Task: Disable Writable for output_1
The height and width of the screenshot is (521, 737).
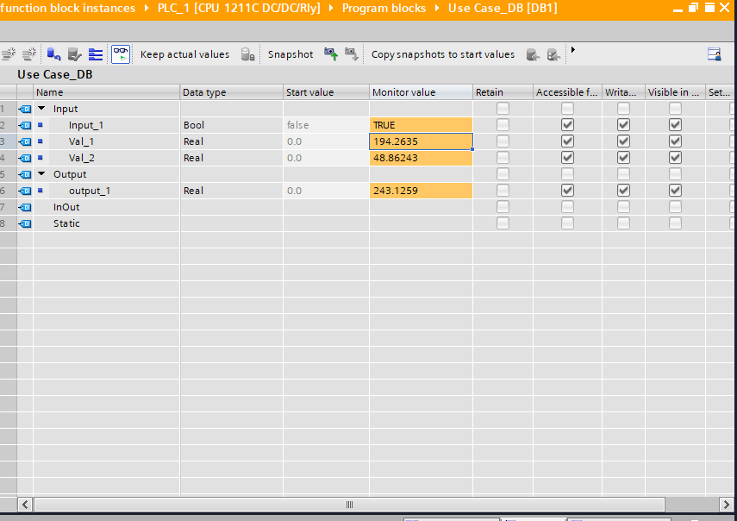Action: 622,190
